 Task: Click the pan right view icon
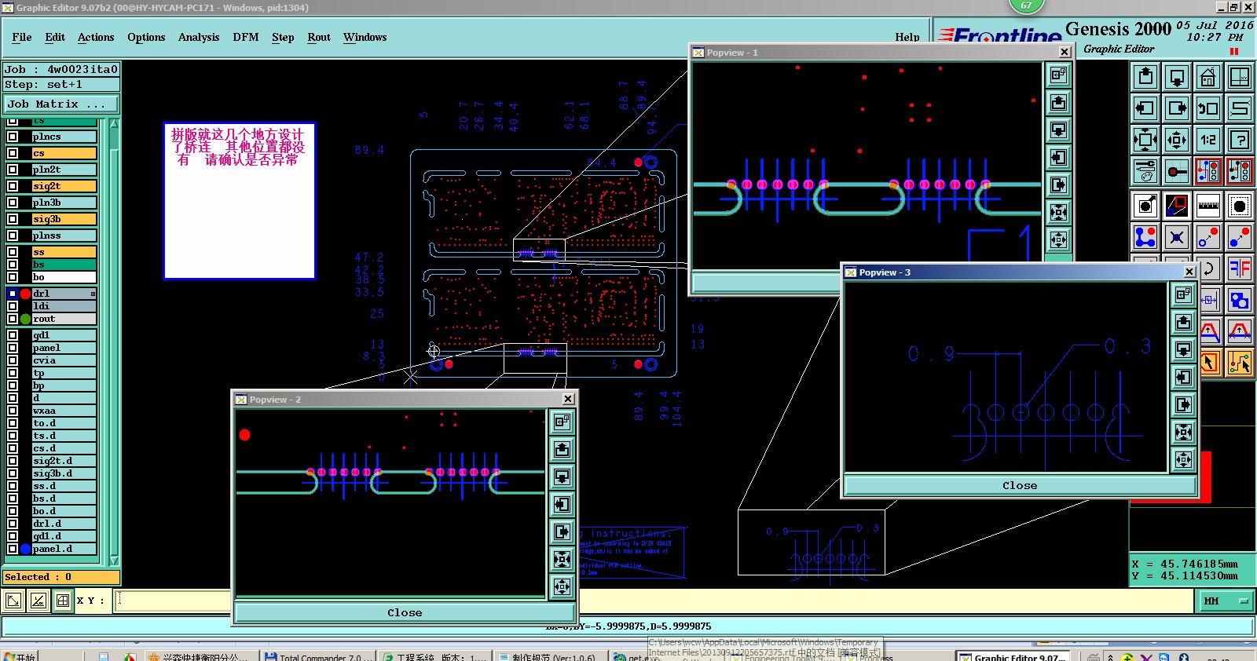coord(1177,108)
